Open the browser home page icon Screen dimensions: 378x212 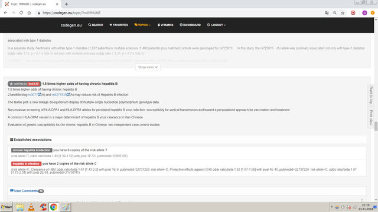[x=29, y=13]
